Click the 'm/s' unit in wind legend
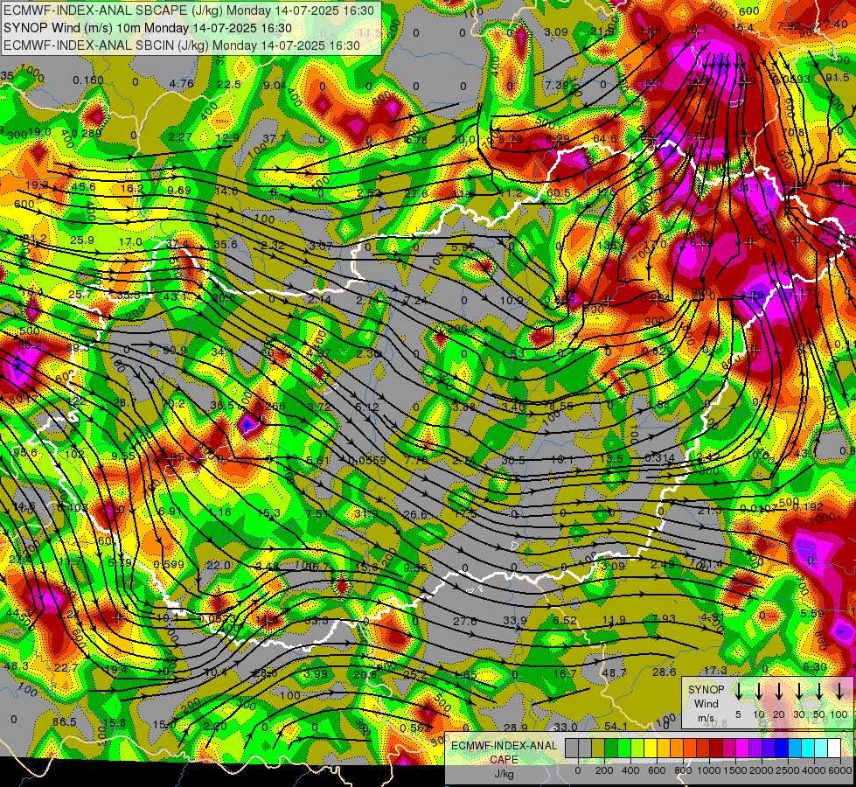The height and width of the screenshot is (787, 856). tap(706, 718)
